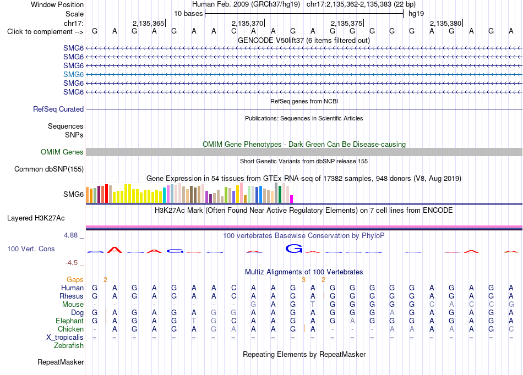Click 'Short Genetic Variants from dbSNP' title
The width and height of the screenshot is (523, 375).
(x=304, y=161)
